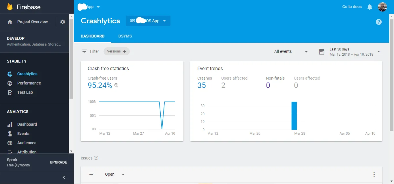
Task: Click the filter lines icon beside Filter
Action: click(84, 51)
